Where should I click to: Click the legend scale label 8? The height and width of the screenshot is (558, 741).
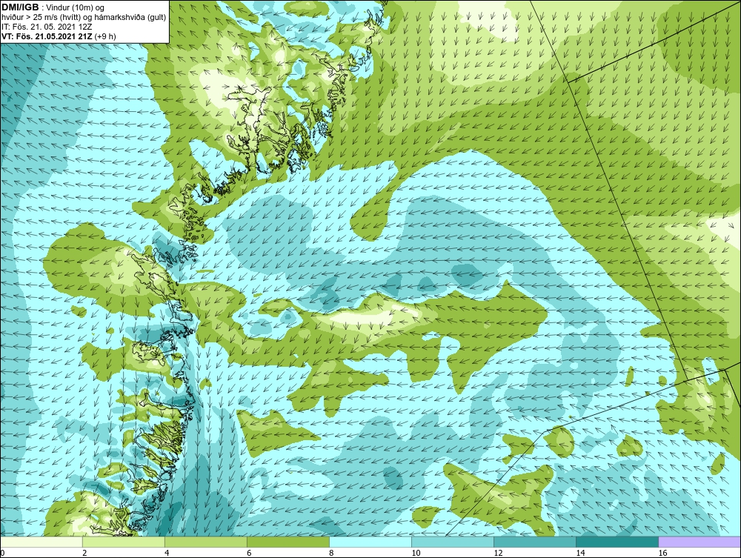331,553
